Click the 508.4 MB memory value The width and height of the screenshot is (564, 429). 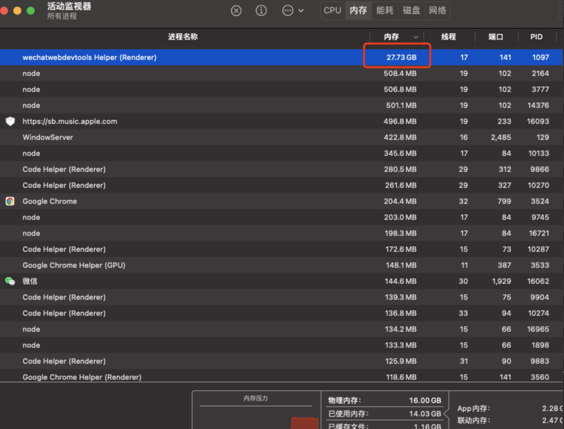(x=400, y=73)
